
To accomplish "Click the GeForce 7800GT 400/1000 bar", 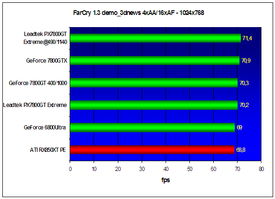I will tap(154, 83).
